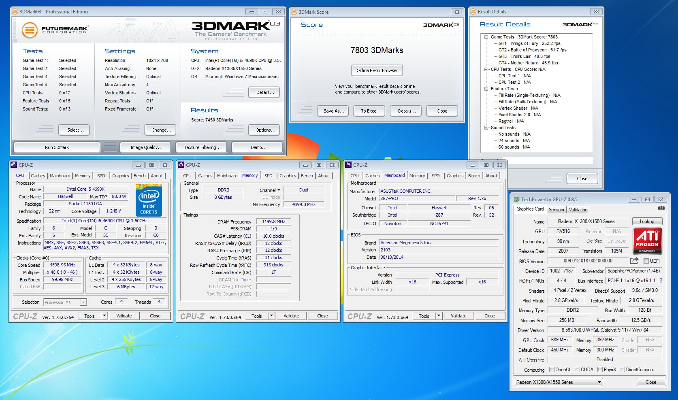Click CPU-Z Memory window title icon

(x=181, y=165)
